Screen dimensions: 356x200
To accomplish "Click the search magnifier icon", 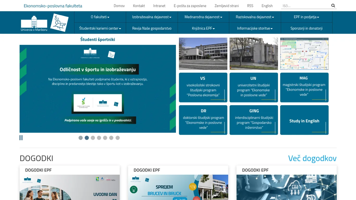I will (x=333, y=5).
